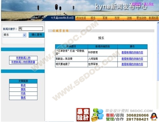159x122 pixels.
Task: Click the green-blue padlock people icon
Action: coord(98,115)
